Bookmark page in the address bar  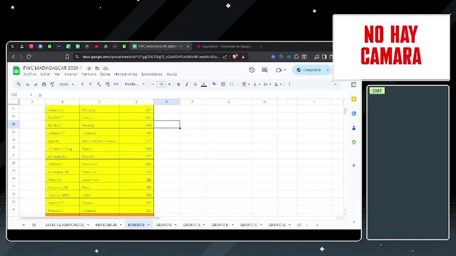pos(67,57)
